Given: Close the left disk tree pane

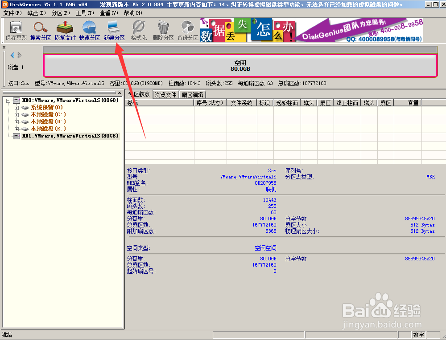Looking at the screenshot, I should point(120,93).
